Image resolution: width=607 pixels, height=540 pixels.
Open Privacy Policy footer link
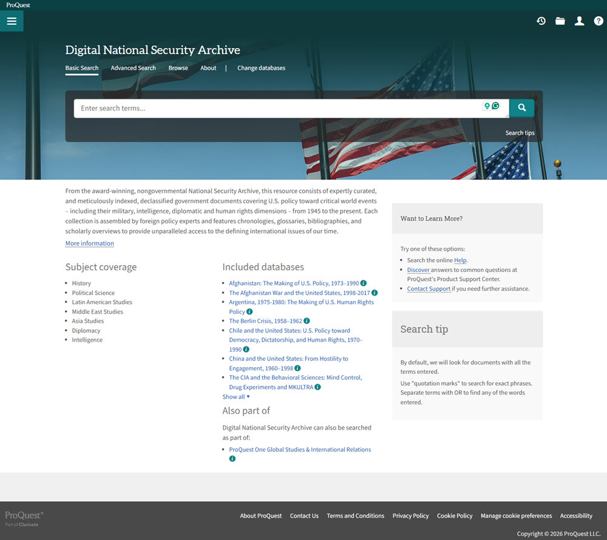pyautogui.click(x=411, y=516)
